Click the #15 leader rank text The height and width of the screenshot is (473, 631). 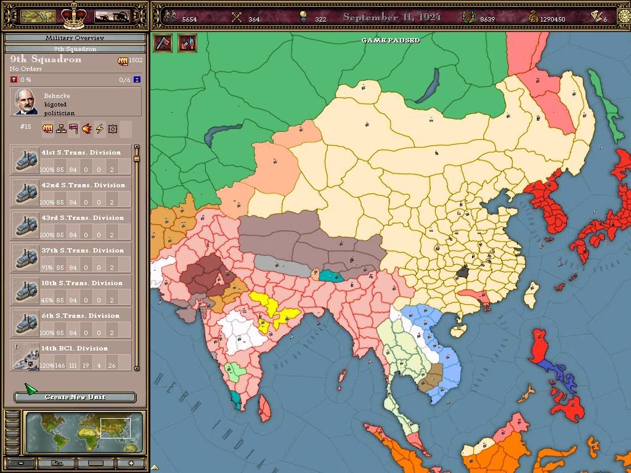pyautogui.click(x=25, y=126)
